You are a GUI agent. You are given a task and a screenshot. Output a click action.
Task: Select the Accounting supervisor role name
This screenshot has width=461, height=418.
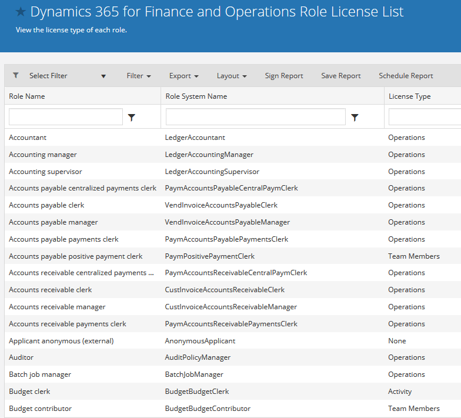point(45,172)
